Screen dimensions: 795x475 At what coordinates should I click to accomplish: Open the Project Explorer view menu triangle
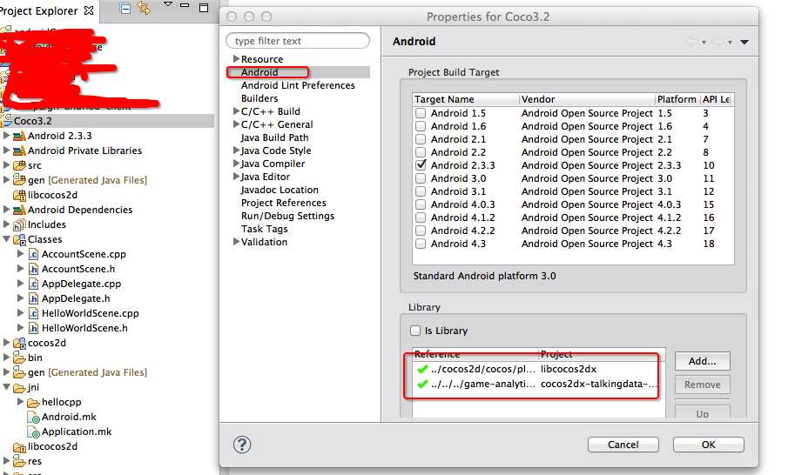(x=168, y=4)
